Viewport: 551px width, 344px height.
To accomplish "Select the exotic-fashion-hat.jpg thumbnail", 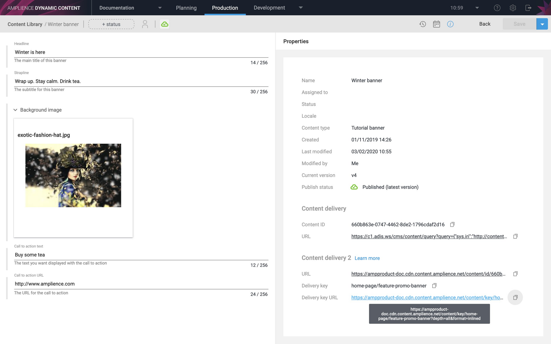I will pyautogui.click(x=73, y=176).
